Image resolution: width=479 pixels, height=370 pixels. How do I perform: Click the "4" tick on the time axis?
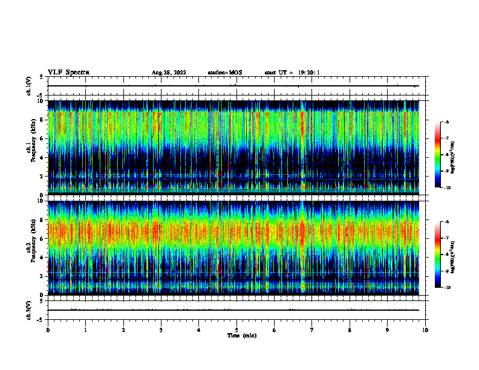point(199,330)
